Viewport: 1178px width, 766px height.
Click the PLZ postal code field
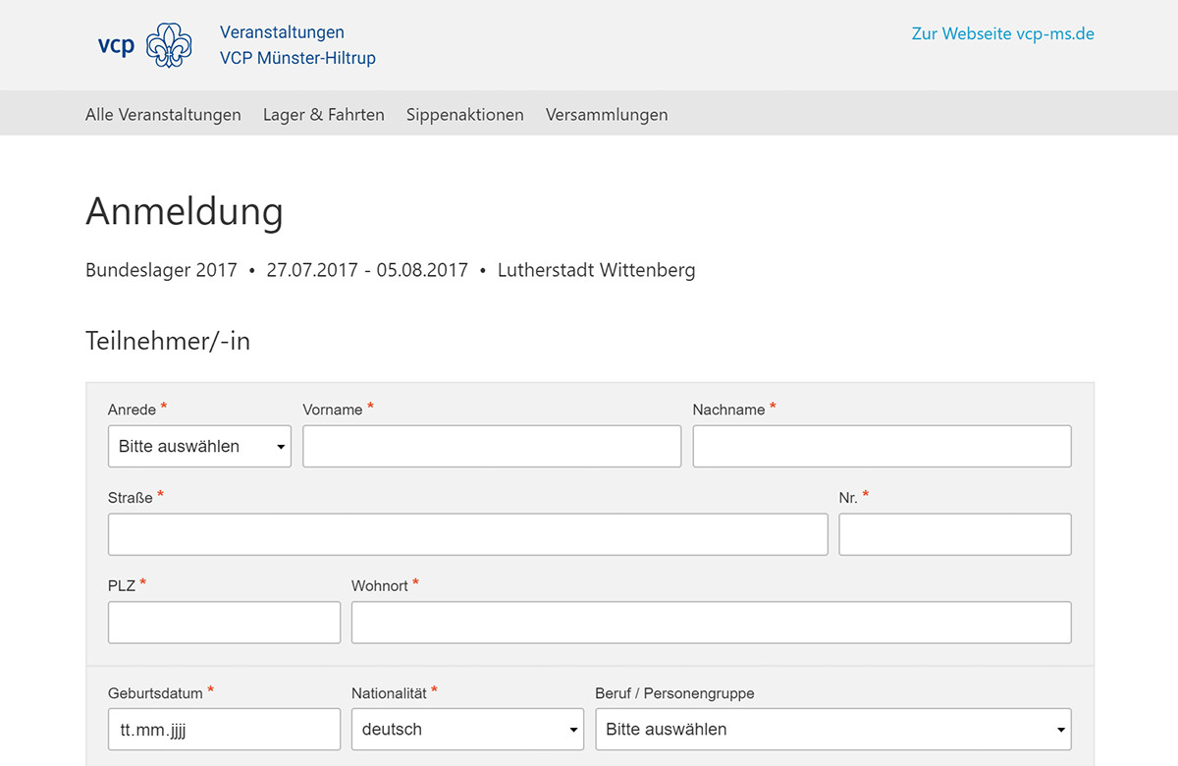[224, 623]
